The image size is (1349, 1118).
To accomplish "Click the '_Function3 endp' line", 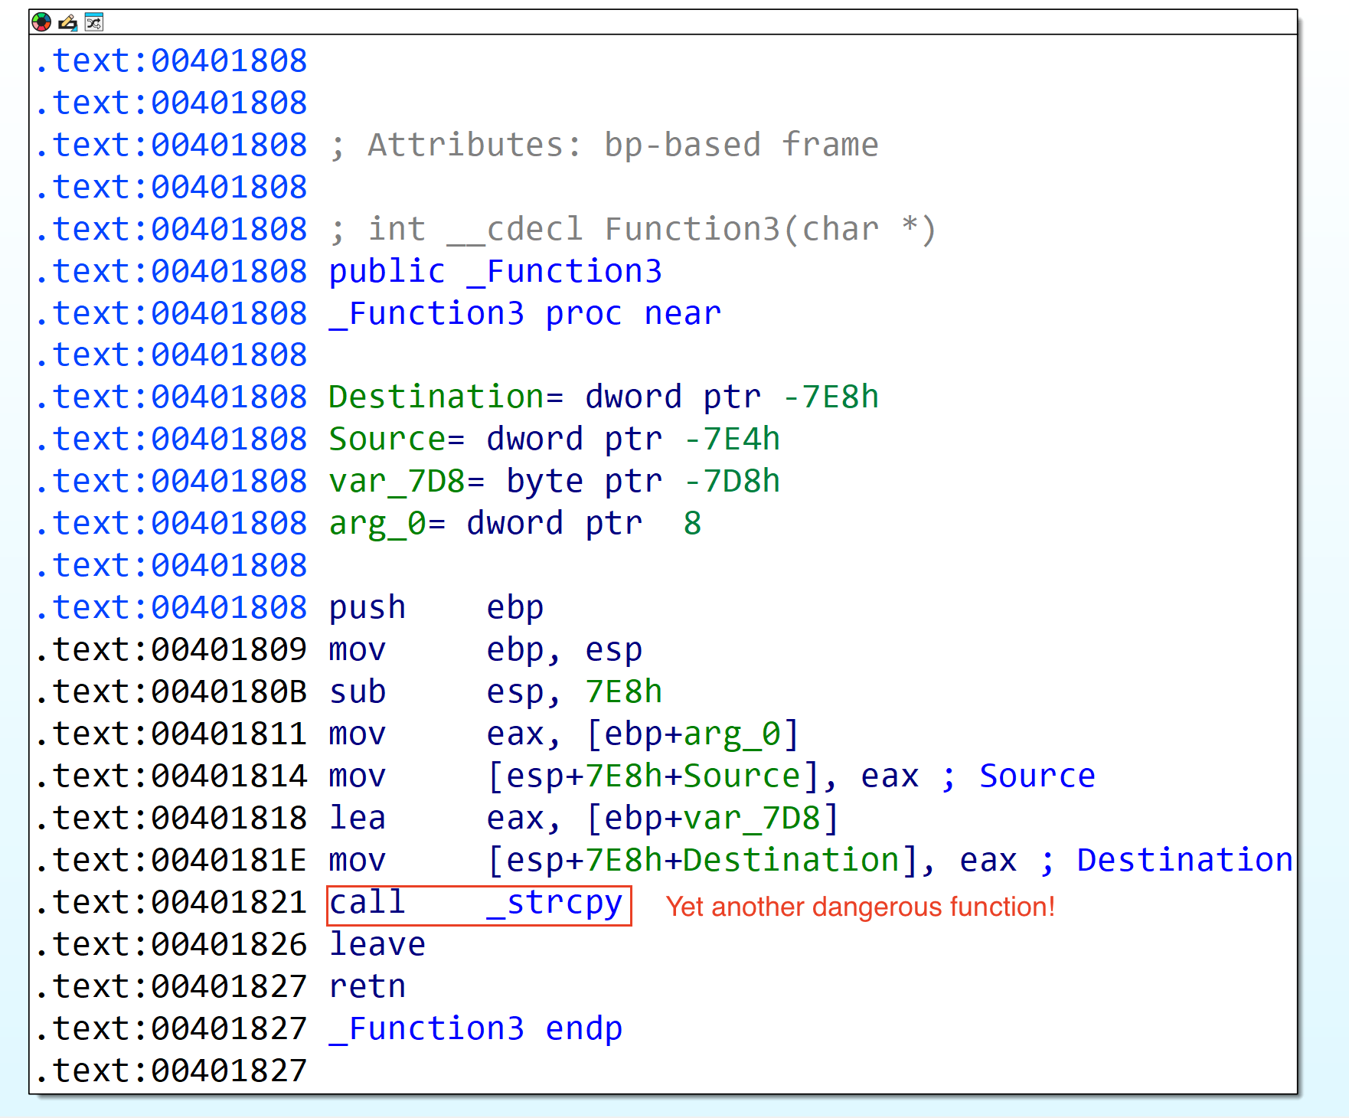I will pos(475,1029).
